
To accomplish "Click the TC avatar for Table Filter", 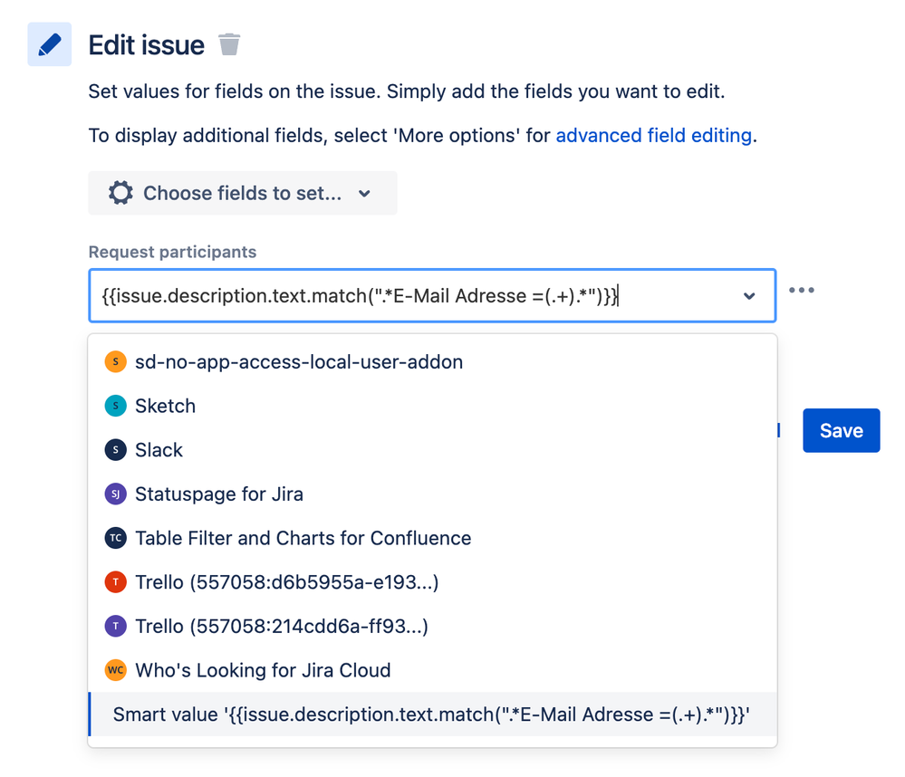I will click(x=115, y=538).
